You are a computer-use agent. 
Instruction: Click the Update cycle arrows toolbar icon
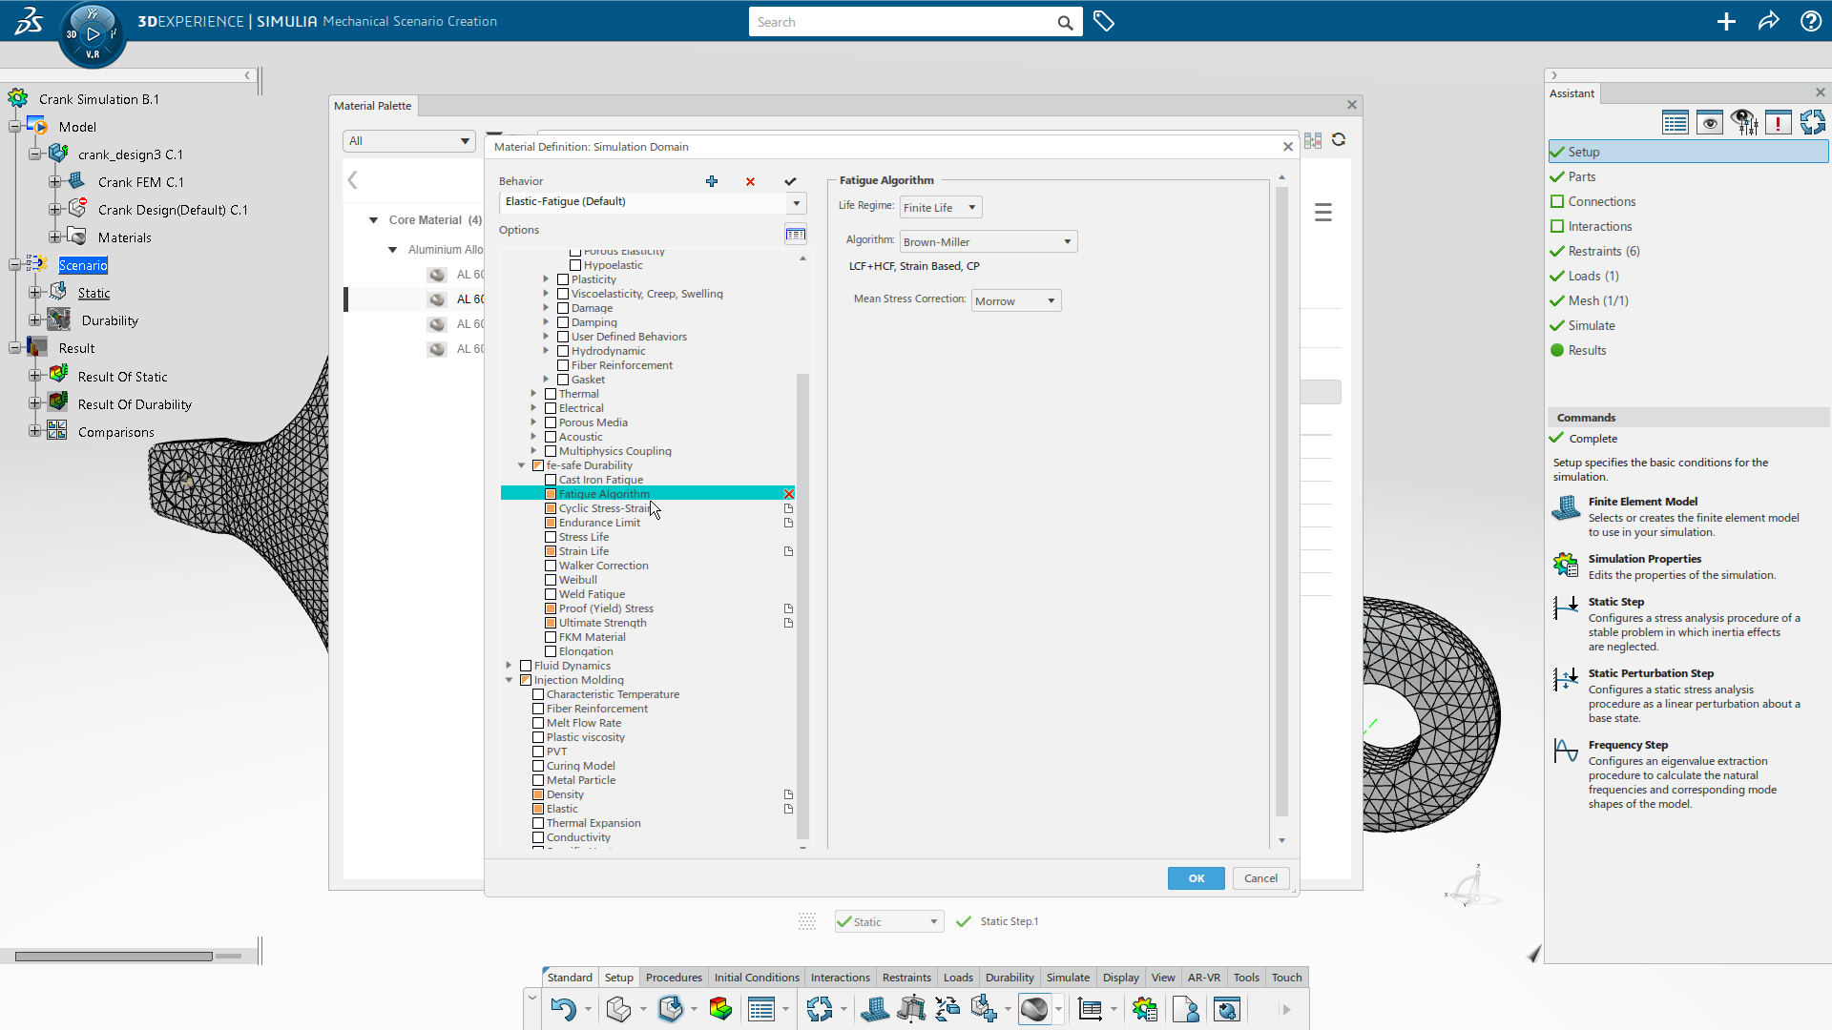pos(819,1009)
